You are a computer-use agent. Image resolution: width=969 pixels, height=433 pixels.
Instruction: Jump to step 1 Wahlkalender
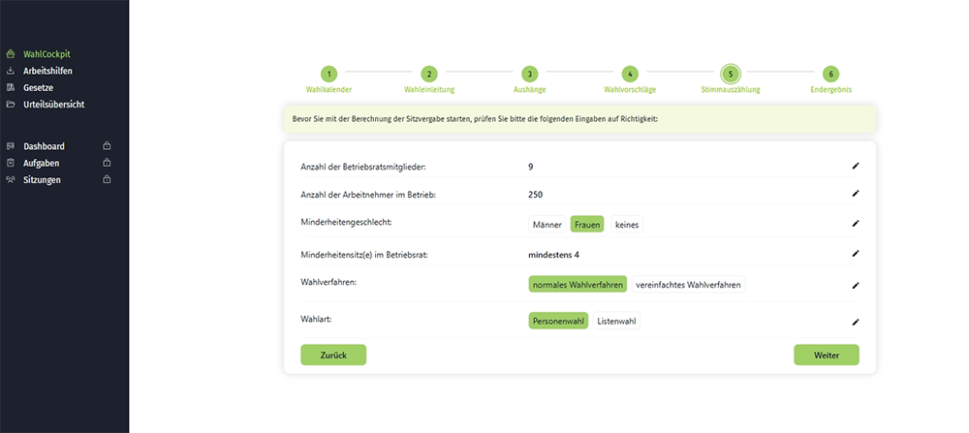coord(328,75)
